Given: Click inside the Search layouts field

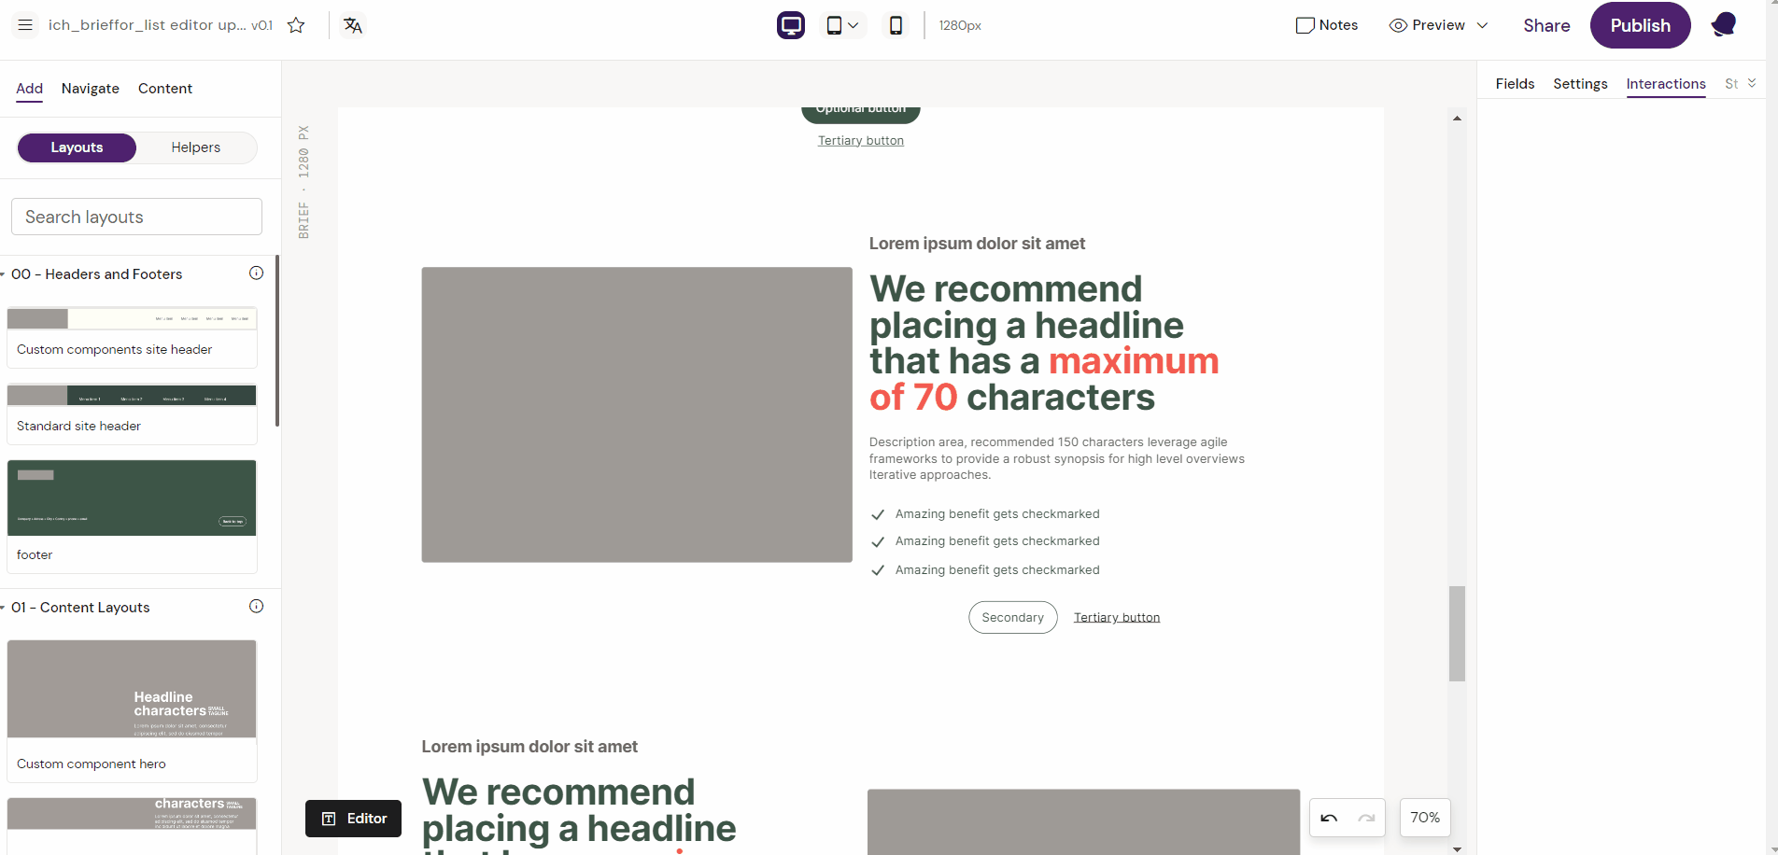Looking at the screenshot, I should click(136, 217).
